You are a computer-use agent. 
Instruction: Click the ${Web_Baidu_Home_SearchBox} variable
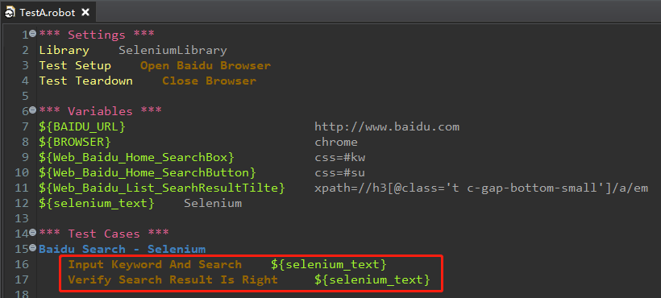coord(136,157)
